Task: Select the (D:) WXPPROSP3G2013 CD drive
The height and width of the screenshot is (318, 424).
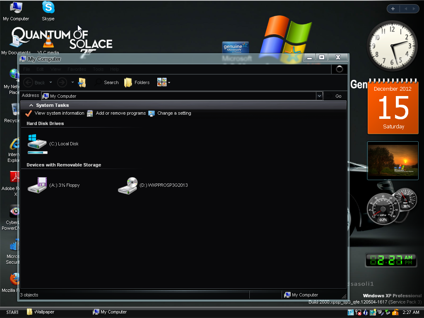Action: pos(153,185)
